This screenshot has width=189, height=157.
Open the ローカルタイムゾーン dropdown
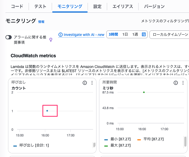click(169, 34)
